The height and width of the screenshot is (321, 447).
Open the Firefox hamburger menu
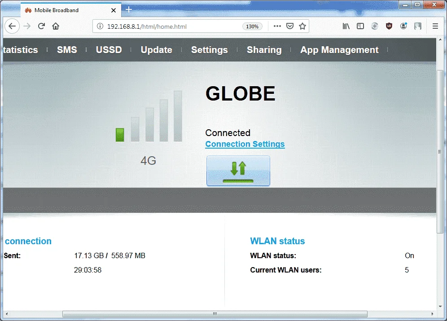point(435,26)
